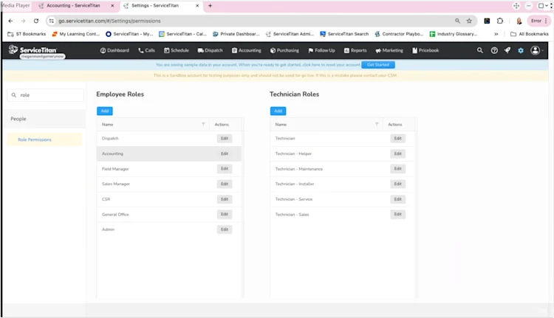The width and height of the screenshot is (554, 318).
Task: Edit the Technician - Installer role
Action: [x=398, y=184]
